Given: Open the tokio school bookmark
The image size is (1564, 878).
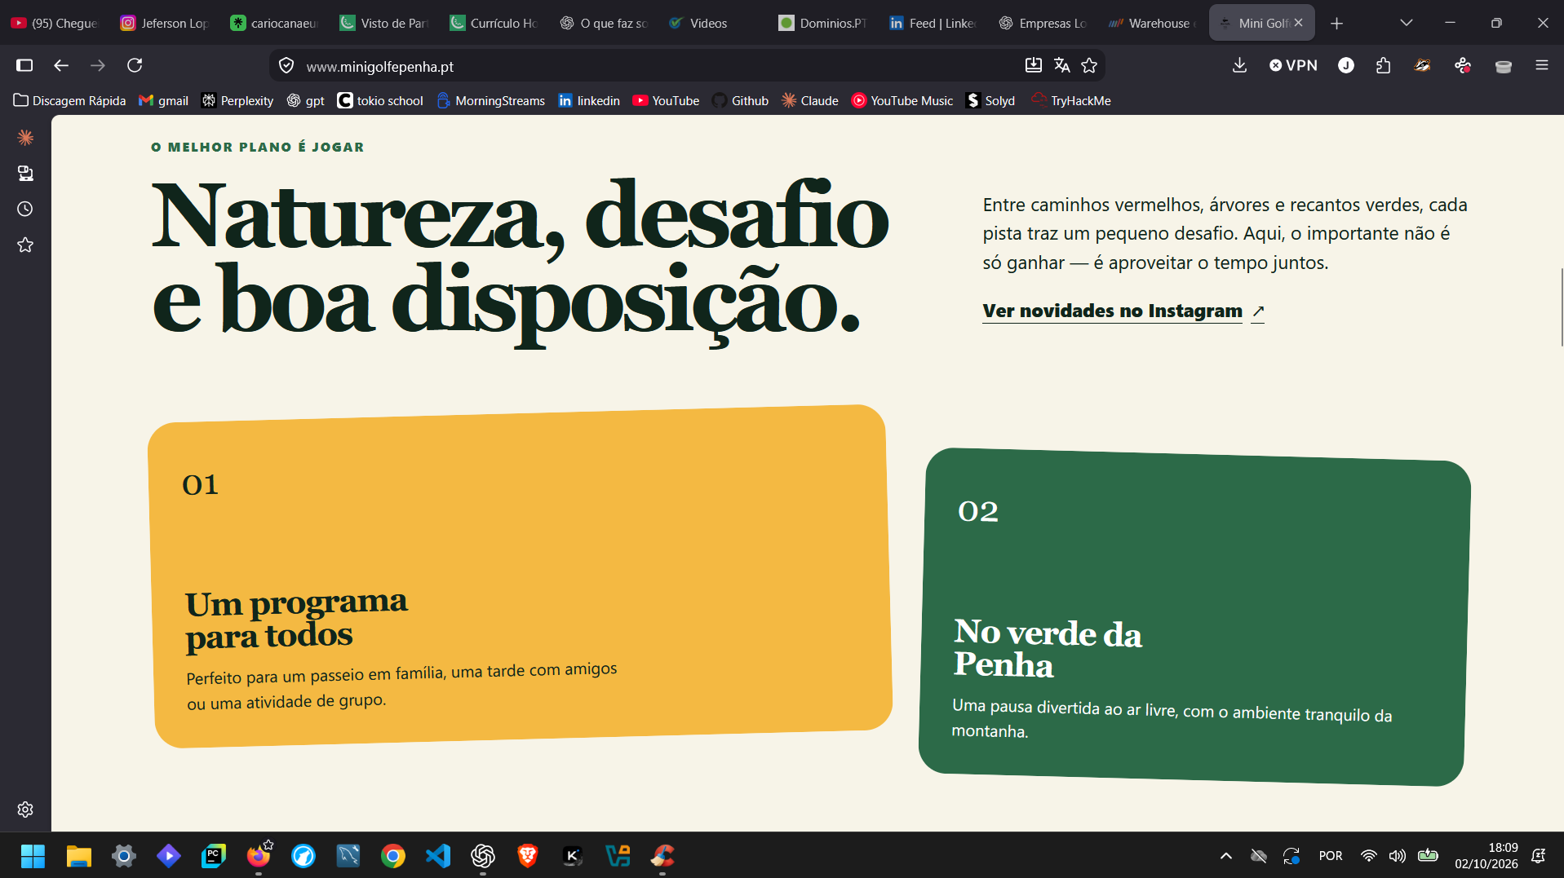Looking at the screenshot, I should (x=380, y=100).
